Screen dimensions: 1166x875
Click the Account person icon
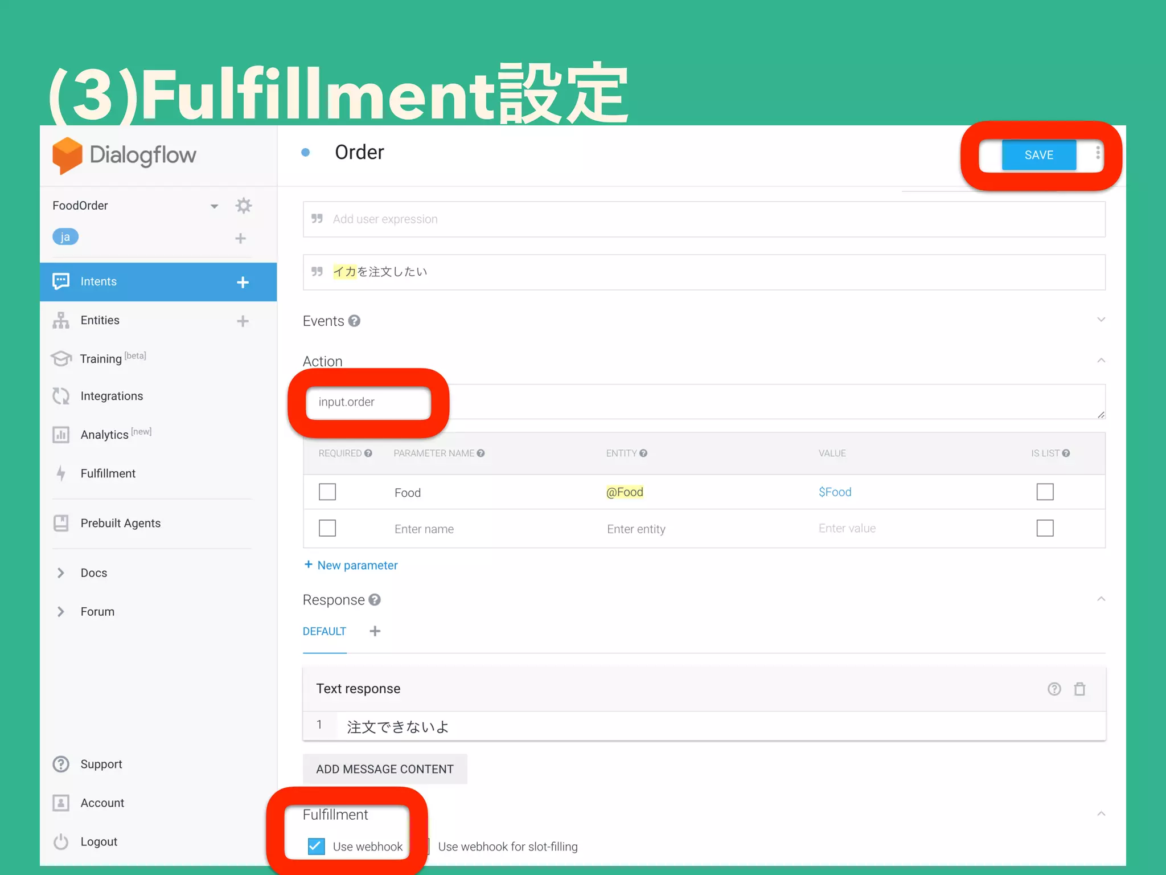[61, 803]
